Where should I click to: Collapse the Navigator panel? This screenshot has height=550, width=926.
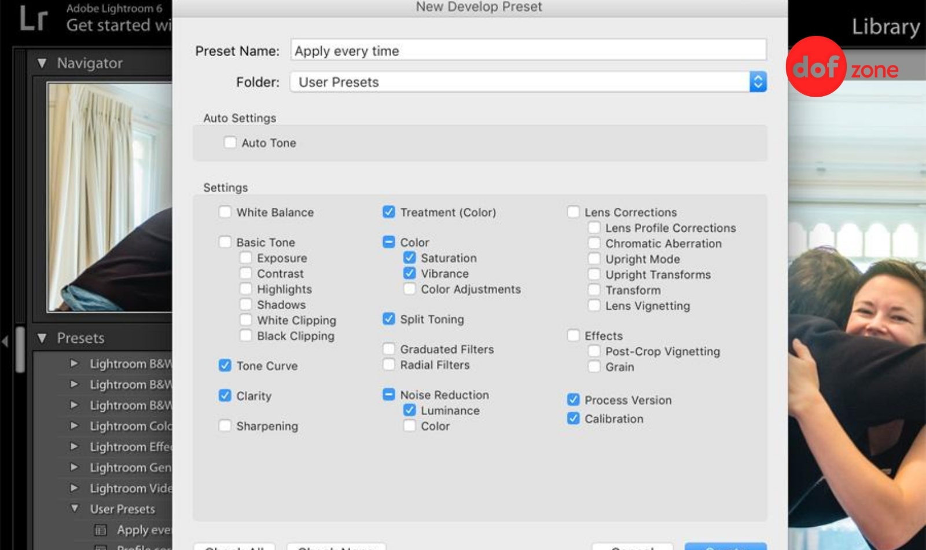pos(42,63)
